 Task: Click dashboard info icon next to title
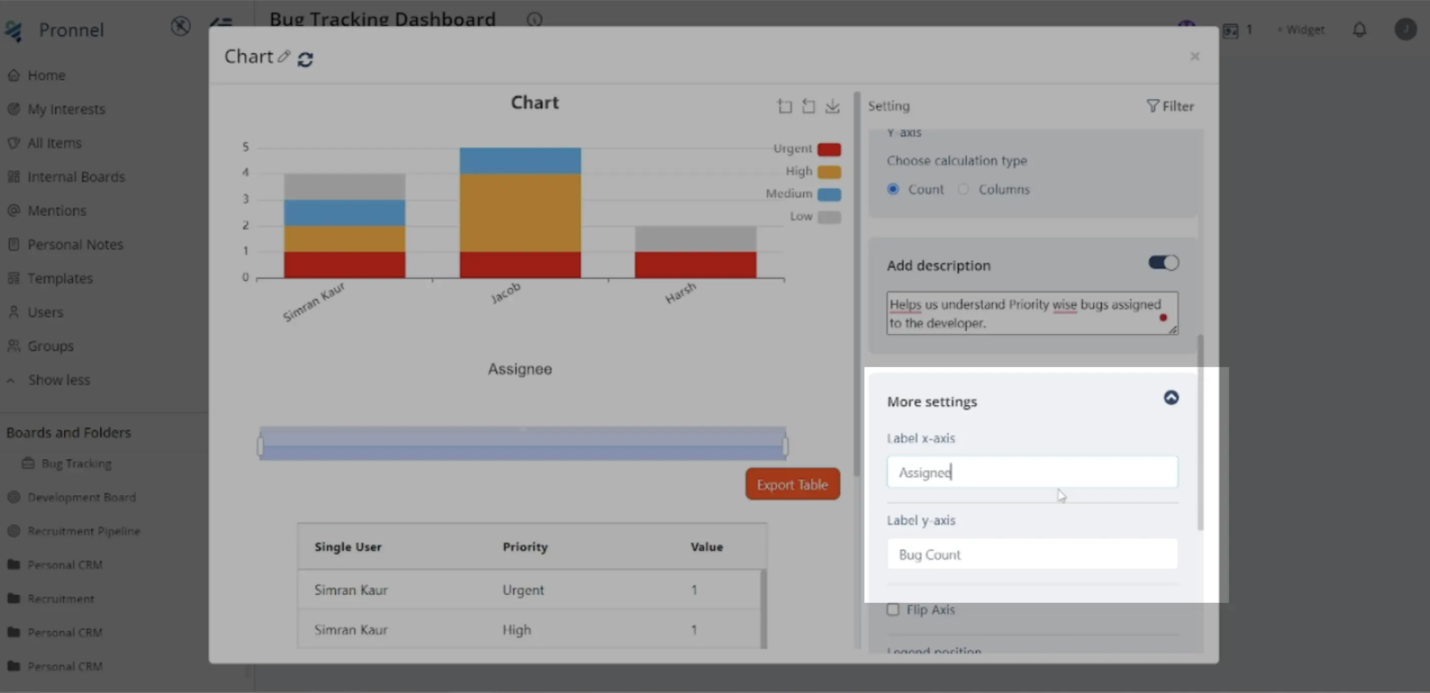pyautogui.click(x=534, y=20)
